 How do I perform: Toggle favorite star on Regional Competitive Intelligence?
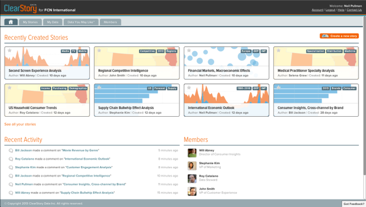coord(99,51)
